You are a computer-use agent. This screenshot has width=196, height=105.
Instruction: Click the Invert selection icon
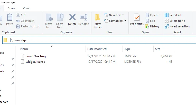[167, 26]
